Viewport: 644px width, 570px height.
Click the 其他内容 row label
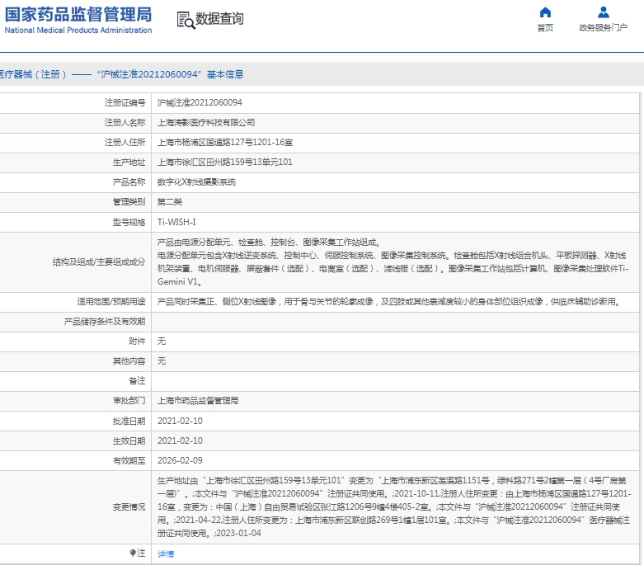(129, 360)
